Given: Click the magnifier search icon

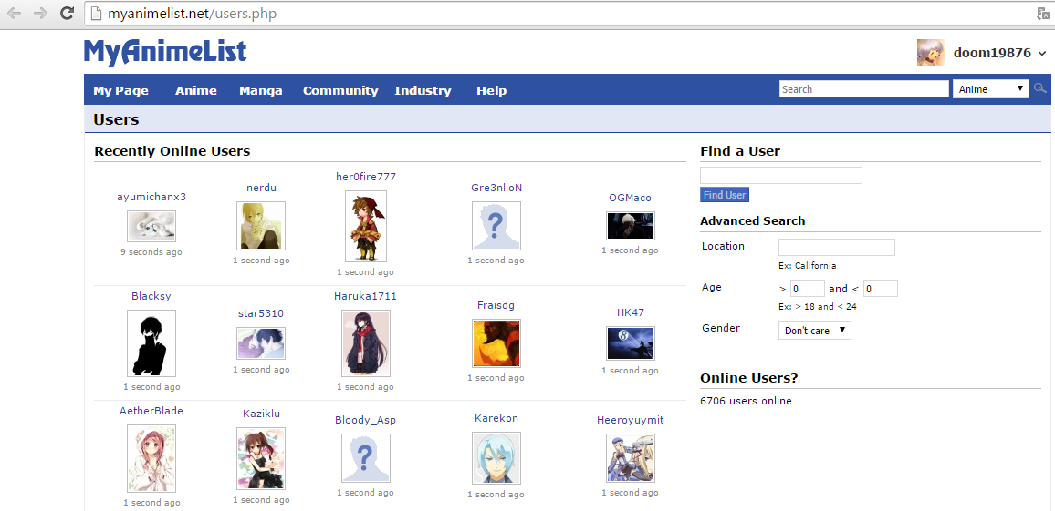Looking at the screenshot, I should (x=1040, y=88).
